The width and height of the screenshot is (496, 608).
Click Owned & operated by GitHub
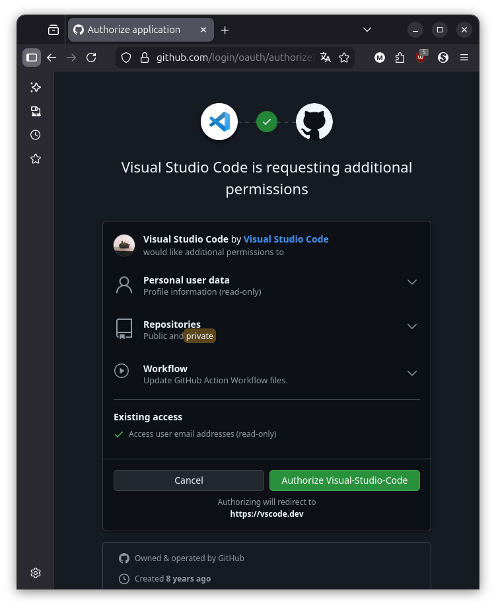(190, 558)
